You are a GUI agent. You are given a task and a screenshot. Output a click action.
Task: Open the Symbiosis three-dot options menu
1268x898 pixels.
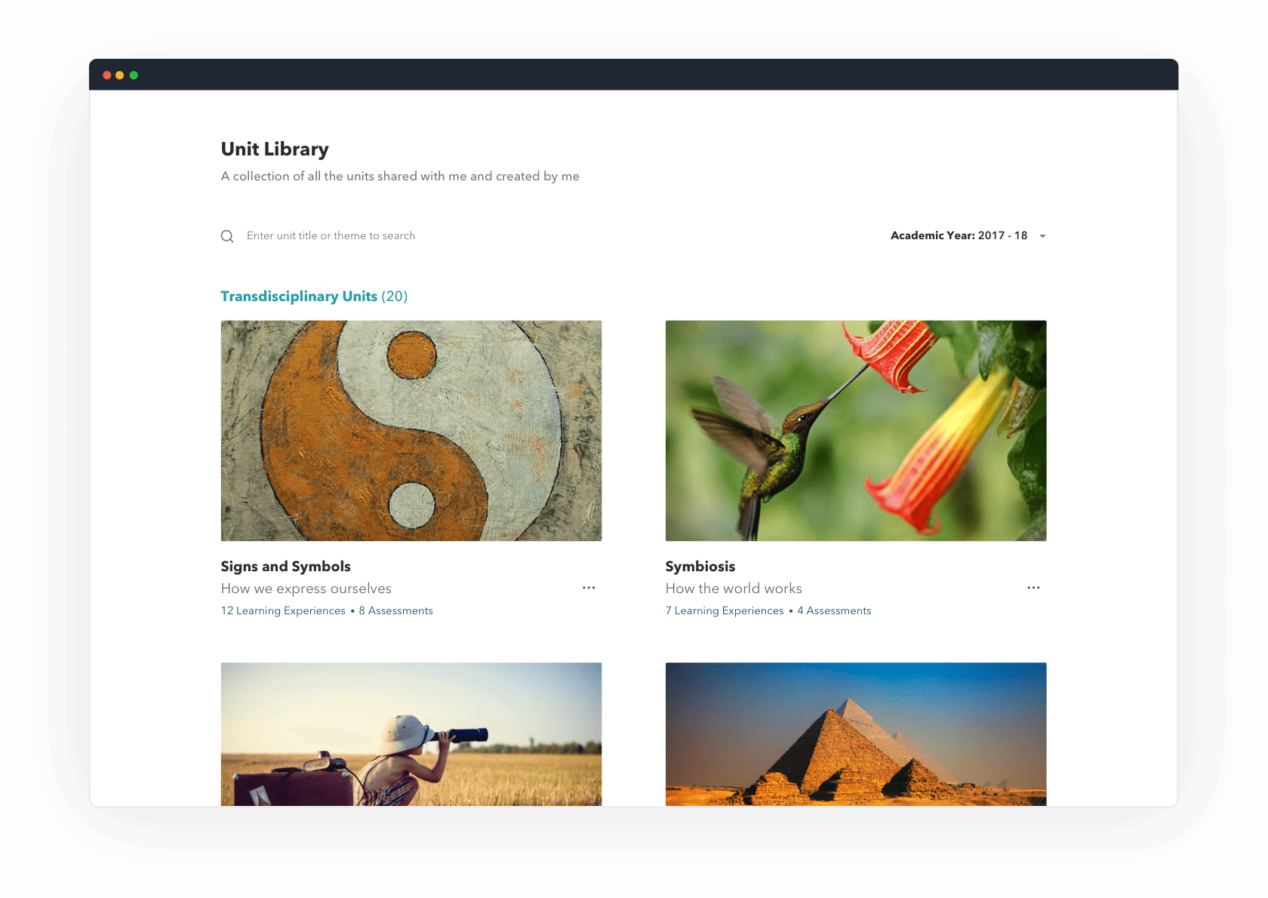(1033, 588)
